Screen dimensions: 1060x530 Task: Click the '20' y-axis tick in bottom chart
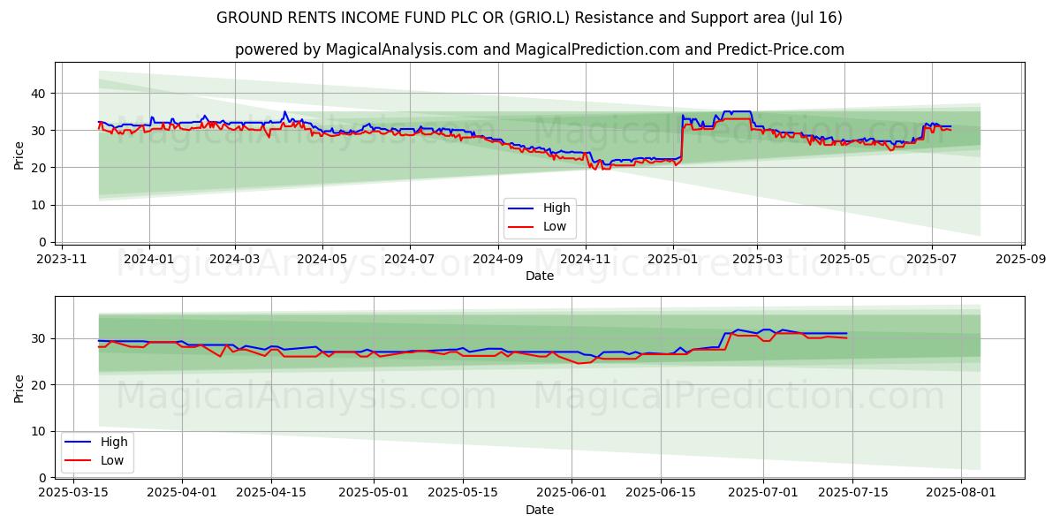pos(41,385)
